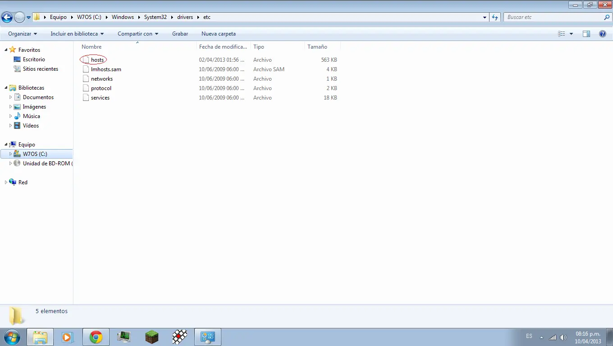613x346 pixels.
Task: Open the address bar history dropdown
Action: (x=485, y=17)
